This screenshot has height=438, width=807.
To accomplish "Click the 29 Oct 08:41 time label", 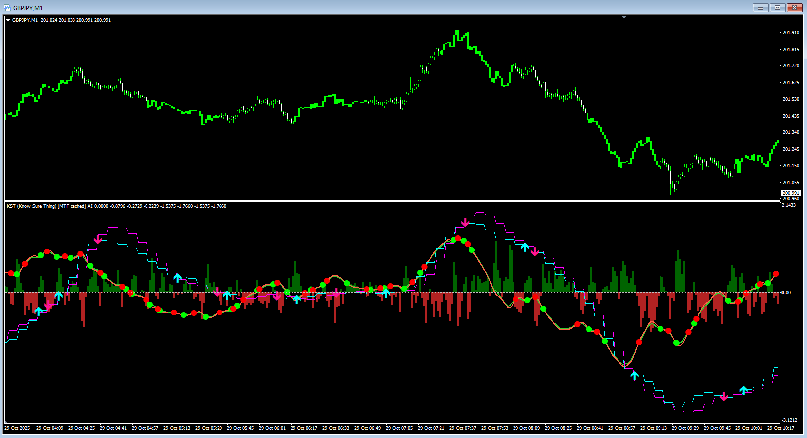I will 590,428.
